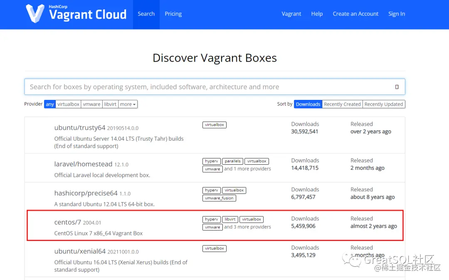The height and width of the screenshot is (280, 449).
Task: Click vmware_fusion tag on hashicorp/precise64 row
Action: click(219, 198)
